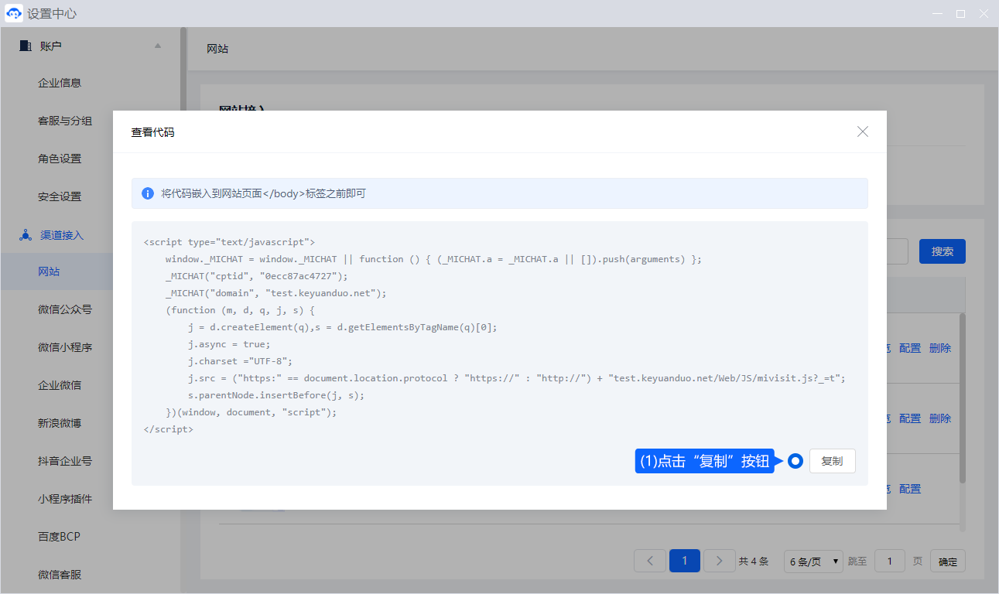This screenshot has height=594, width=999.
Task: Open 百度BCP in the sidebar
Action: [59, 536]
